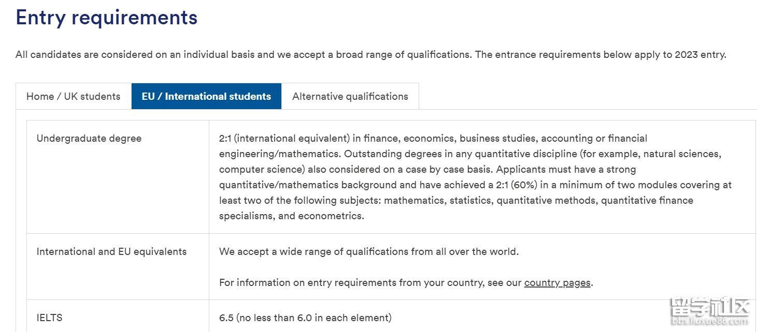Click the '2:1 (international equivalent)' text
This screenshot has height=332, width=757.
pyautogui.click(x=283, y=138)
